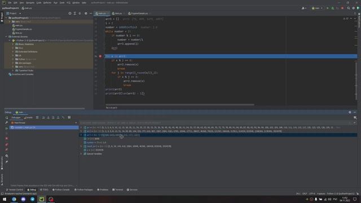Open IDE settings gear in top toolbar
361x203 pixels.
354,8
